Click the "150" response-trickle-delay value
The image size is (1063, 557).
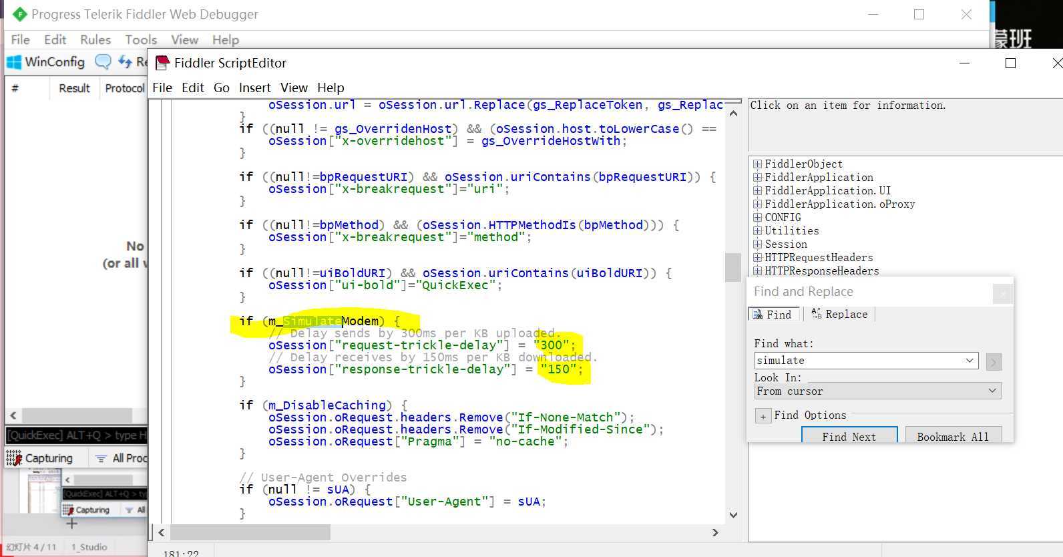(x=559, y=369)
